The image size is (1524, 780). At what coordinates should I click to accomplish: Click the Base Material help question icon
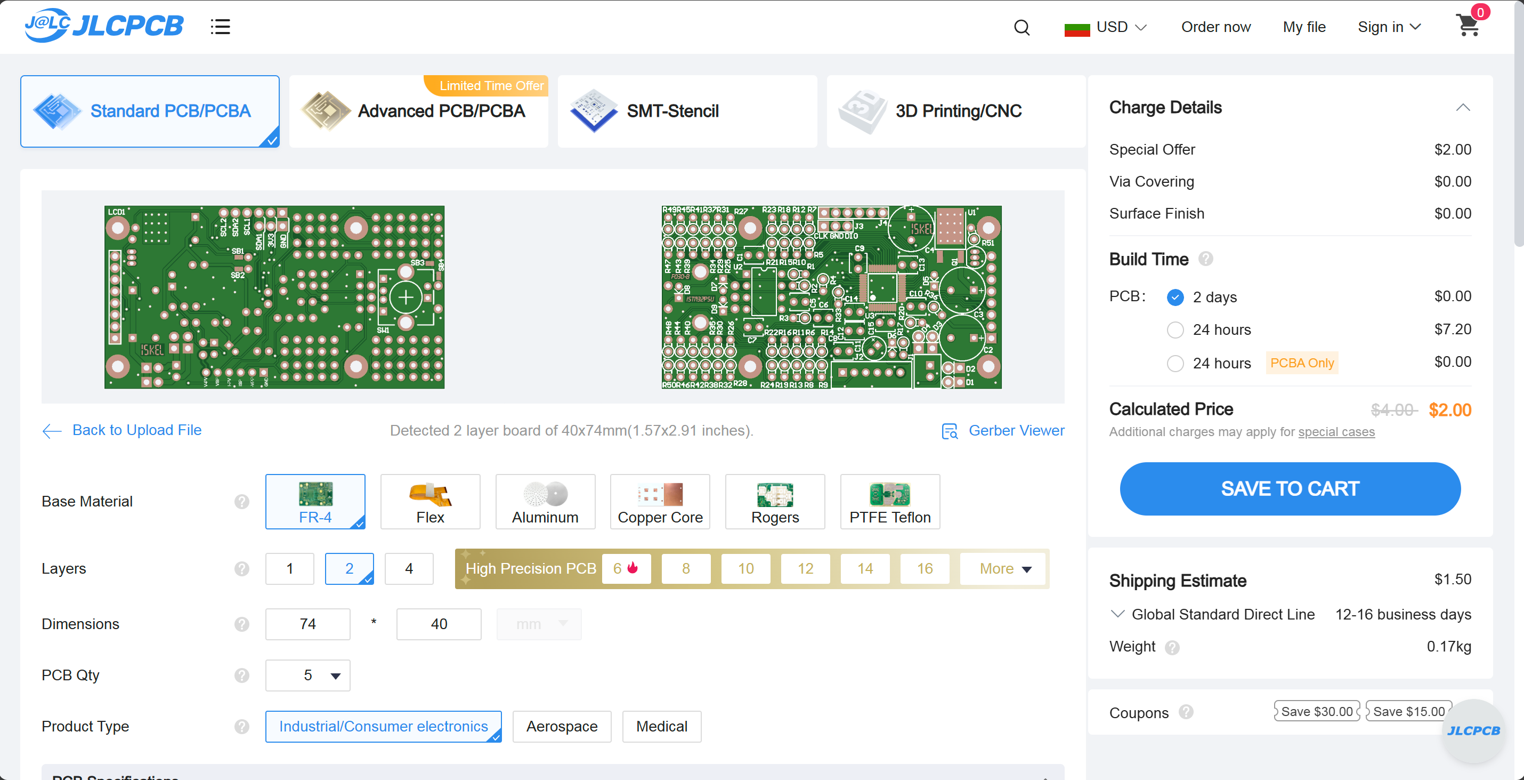[241, 502]
